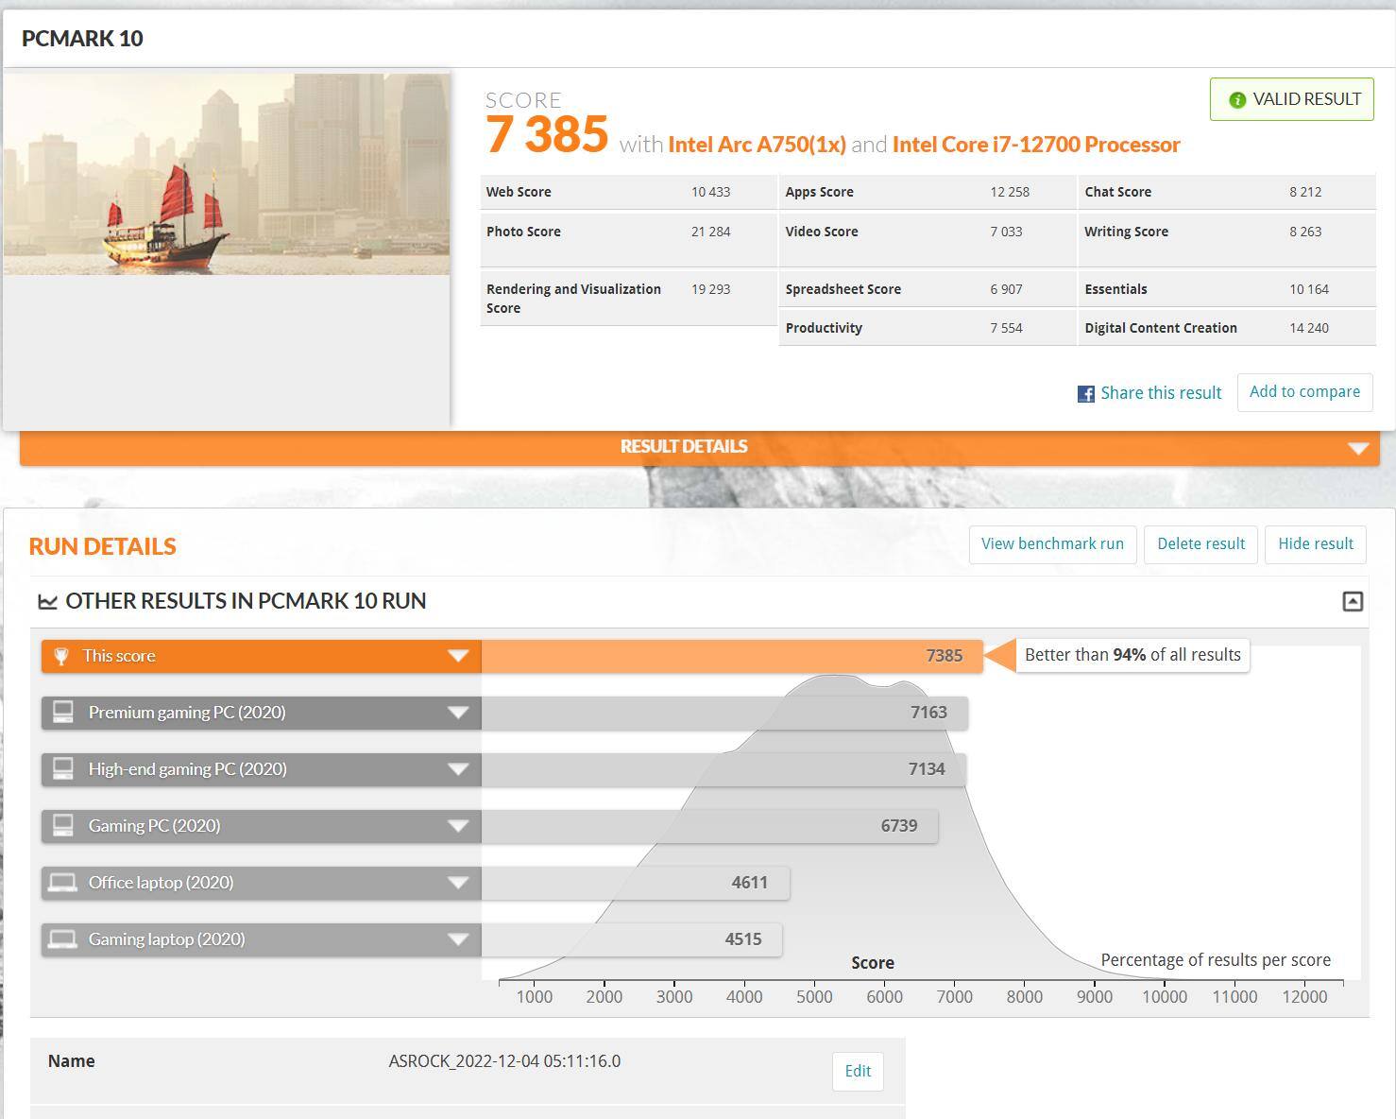Click the desktop icon for Premium gaming PC
Screen dimensions: 1396x1119
[63, 713]
